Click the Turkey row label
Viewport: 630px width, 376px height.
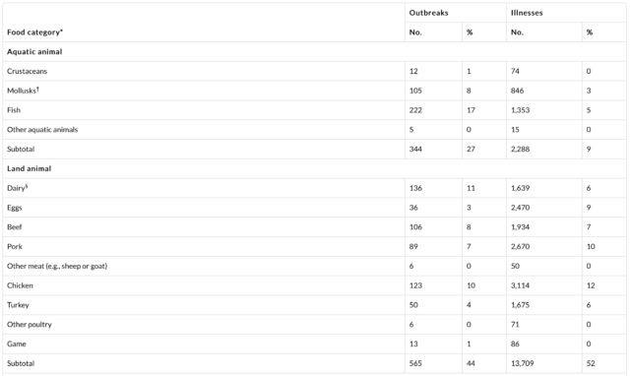point(18,305)
